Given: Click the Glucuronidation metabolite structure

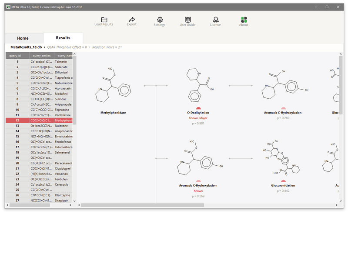Looking at the screenshot, I should 281,158.
